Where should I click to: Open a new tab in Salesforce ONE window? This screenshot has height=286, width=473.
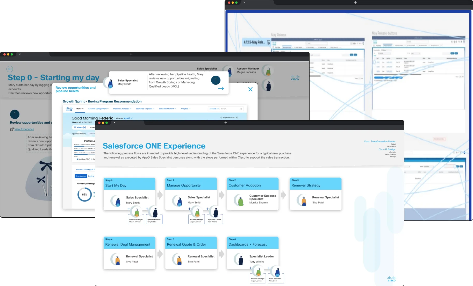click(226, 123)
